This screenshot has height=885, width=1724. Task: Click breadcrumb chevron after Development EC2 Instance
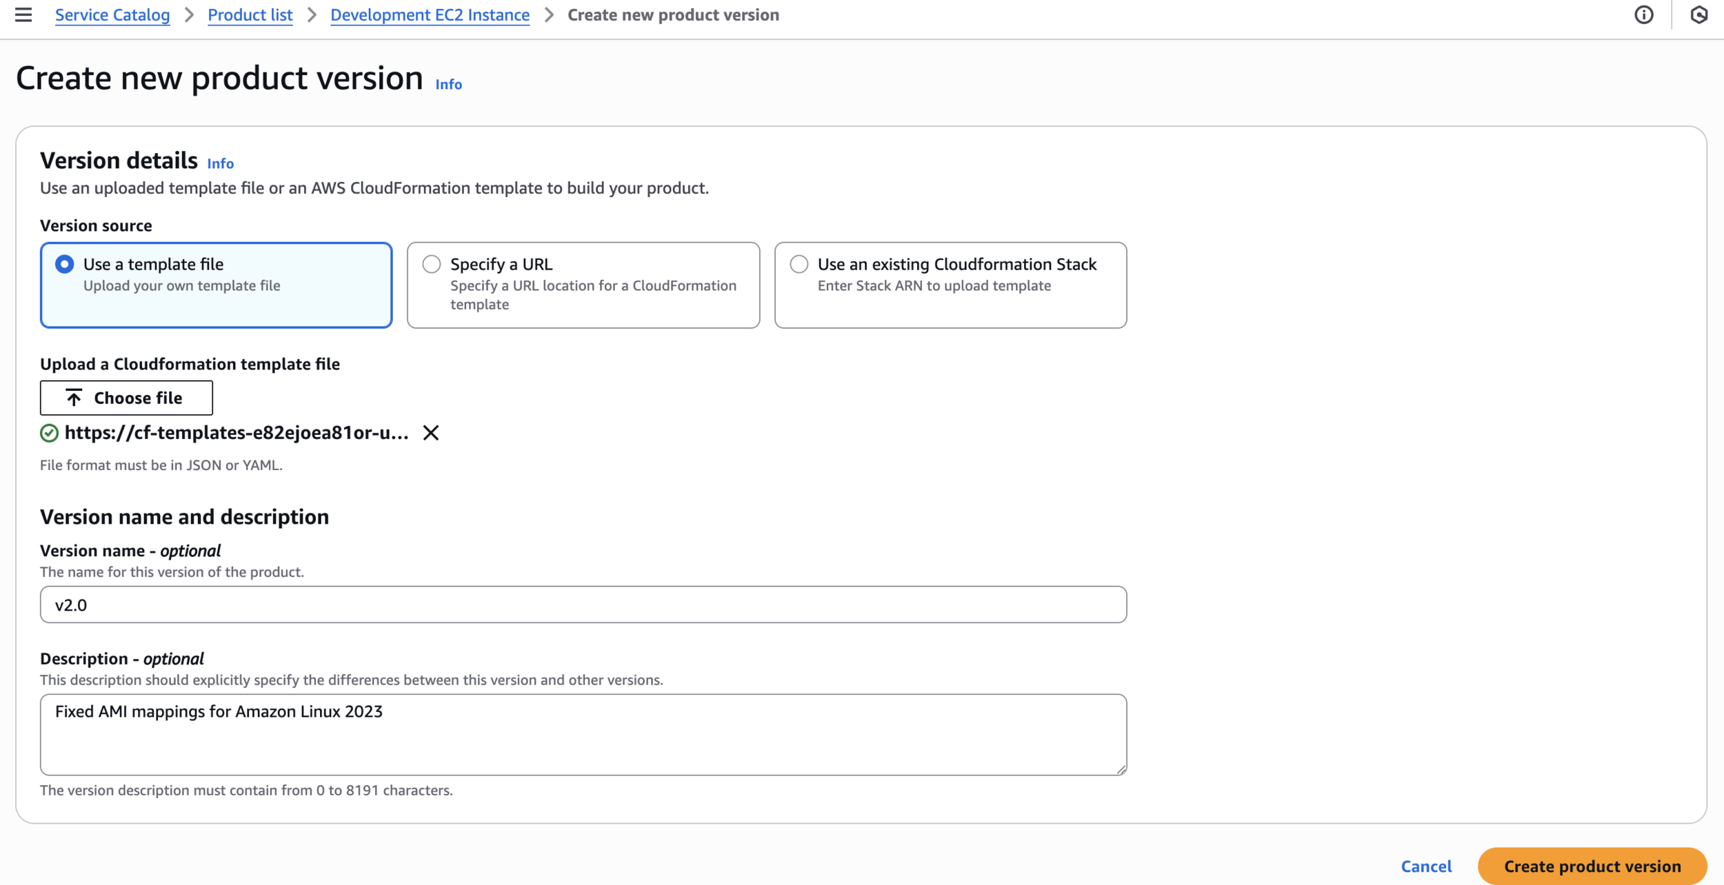point(549,14)
